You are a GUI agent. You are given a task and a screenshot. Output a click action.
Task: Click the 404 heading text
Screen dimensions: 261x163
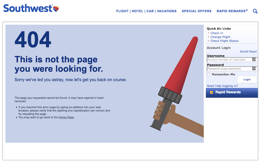click(33, 39)
